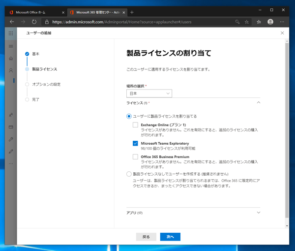Close the Microsoft Office ホーム tab

(63, 13)
